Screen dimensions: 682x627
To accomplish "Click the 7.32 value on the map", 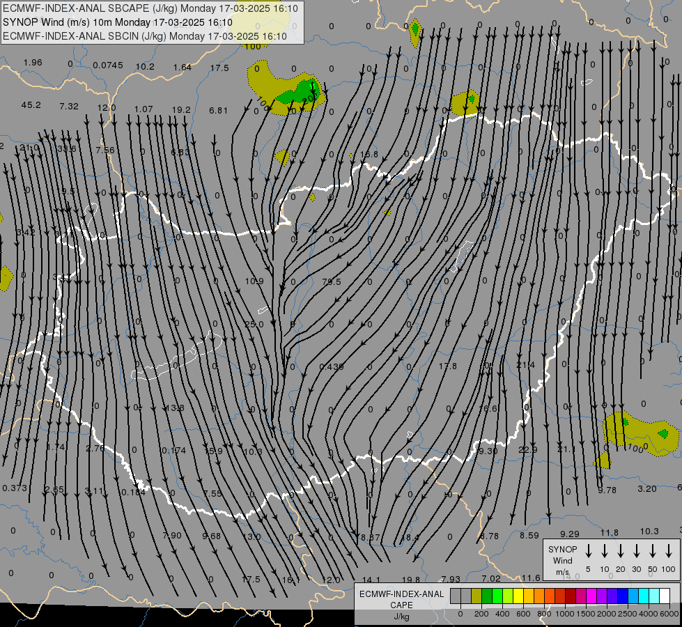I will pyautogui.click(x=69, y=106).
